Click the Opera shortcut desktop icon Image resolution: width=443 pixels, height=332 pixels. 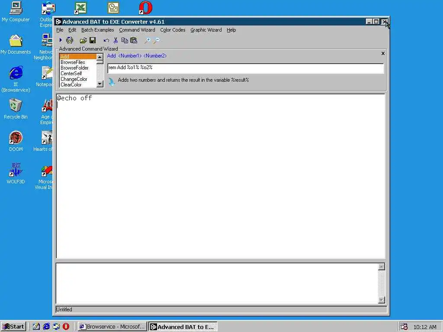point(145,8)
